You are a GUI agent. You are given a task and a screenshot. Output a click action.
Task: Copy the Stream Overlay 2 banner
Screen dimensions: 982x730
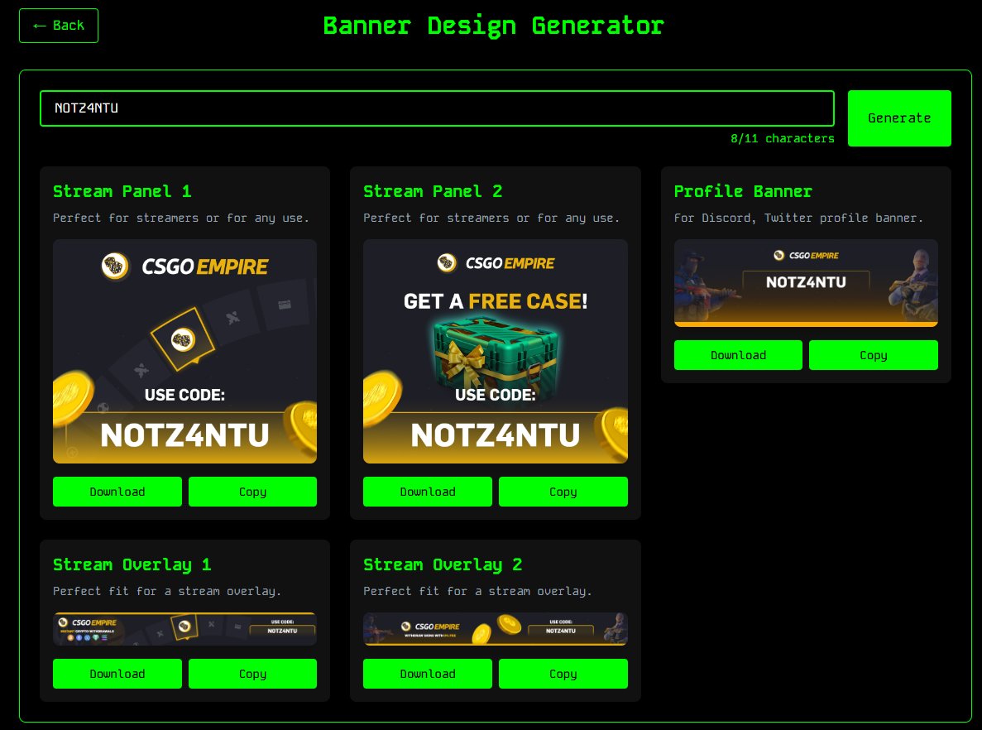click(x=563, y=674)
